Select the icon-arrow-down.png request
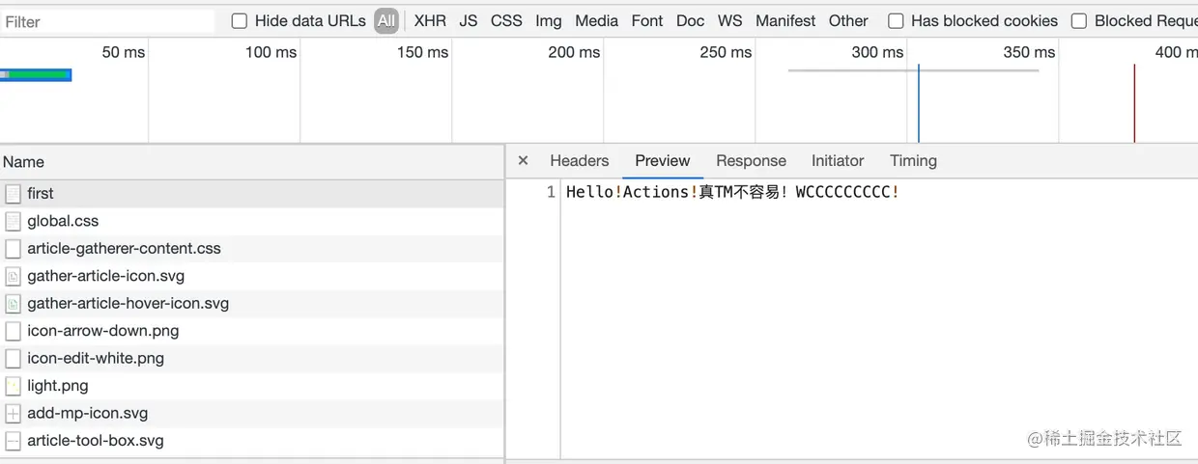The height and width of the screenshot is (464, 1198). (x=251, y=331)
